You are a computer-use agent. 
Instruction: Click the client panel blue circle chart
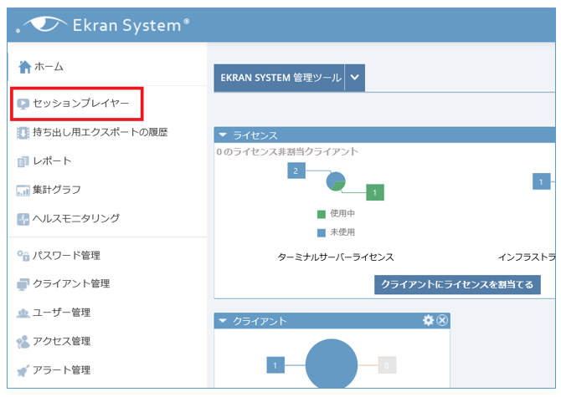pos(332,364)
